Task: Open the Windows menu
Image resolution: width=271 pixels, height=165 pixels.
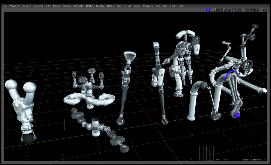Action: (x=14, y=6)
